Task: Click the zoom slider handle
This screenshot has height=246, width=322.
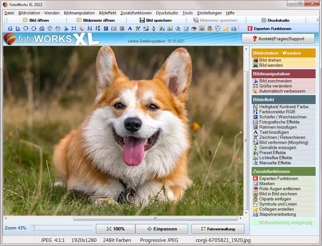Action: [34, 227]
